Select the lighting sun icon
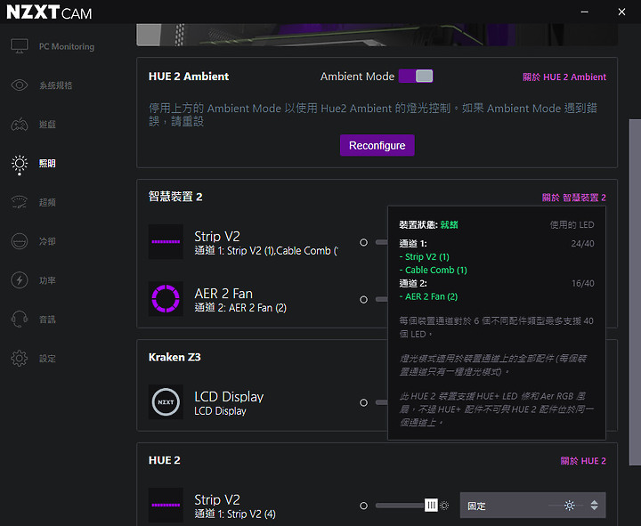Image resolution: width=641 pixels, height=526 pixels. [x=20, y=164]
